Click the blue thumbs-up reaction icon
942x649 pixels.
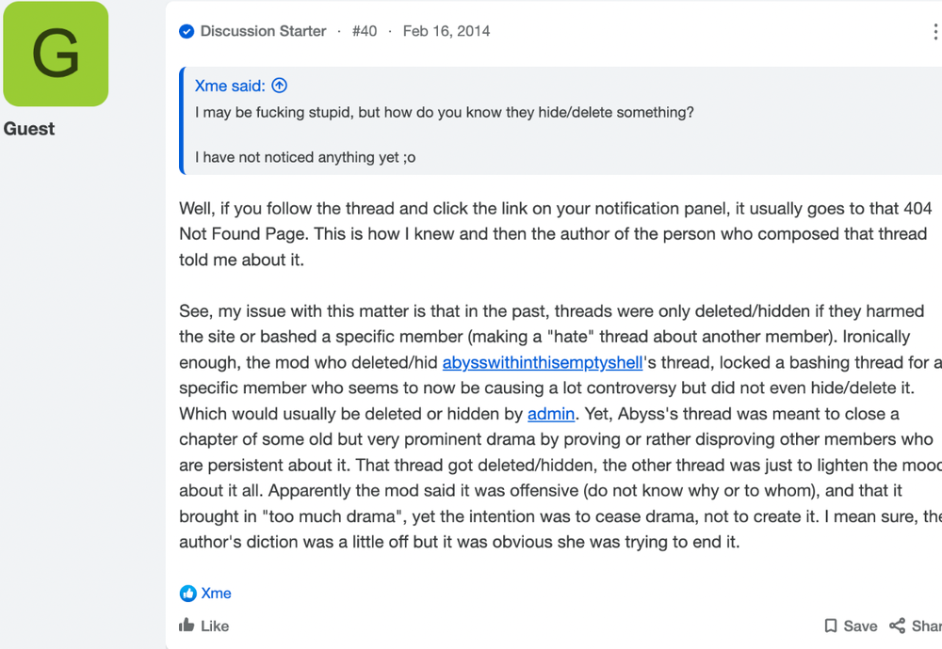[188, 594]
